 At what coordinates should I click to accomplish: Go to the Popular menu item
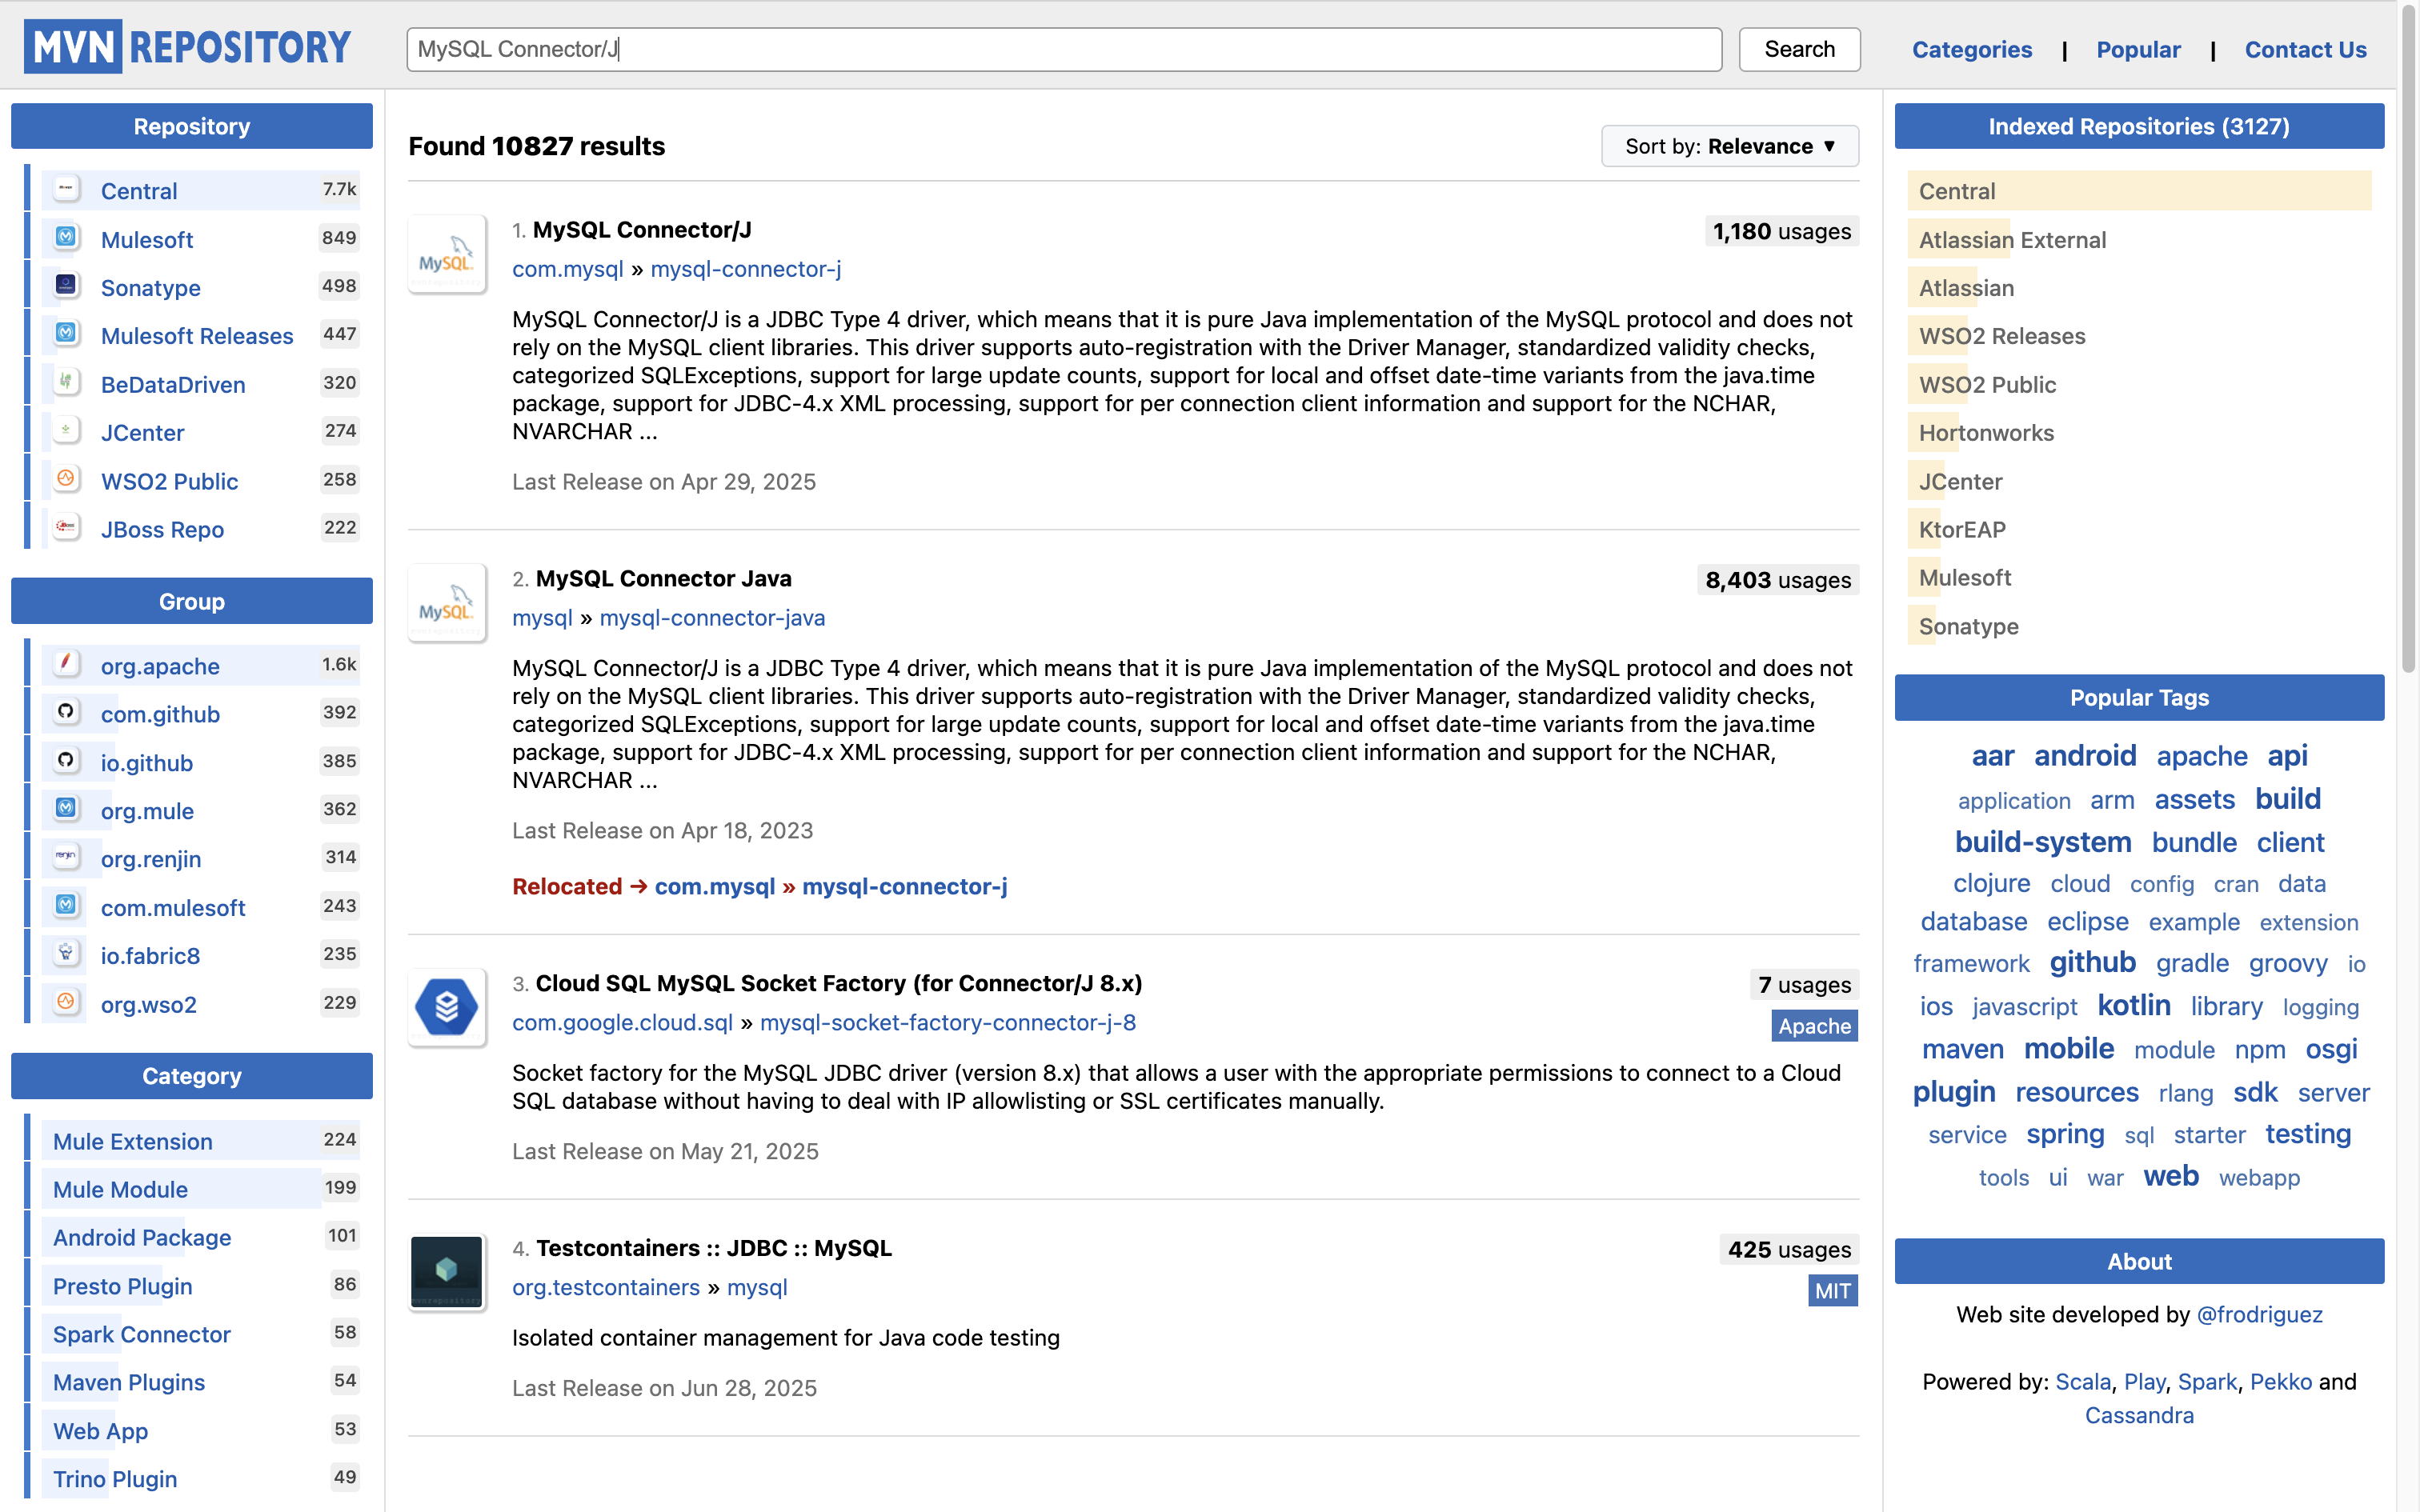[x=2138, y=49]
